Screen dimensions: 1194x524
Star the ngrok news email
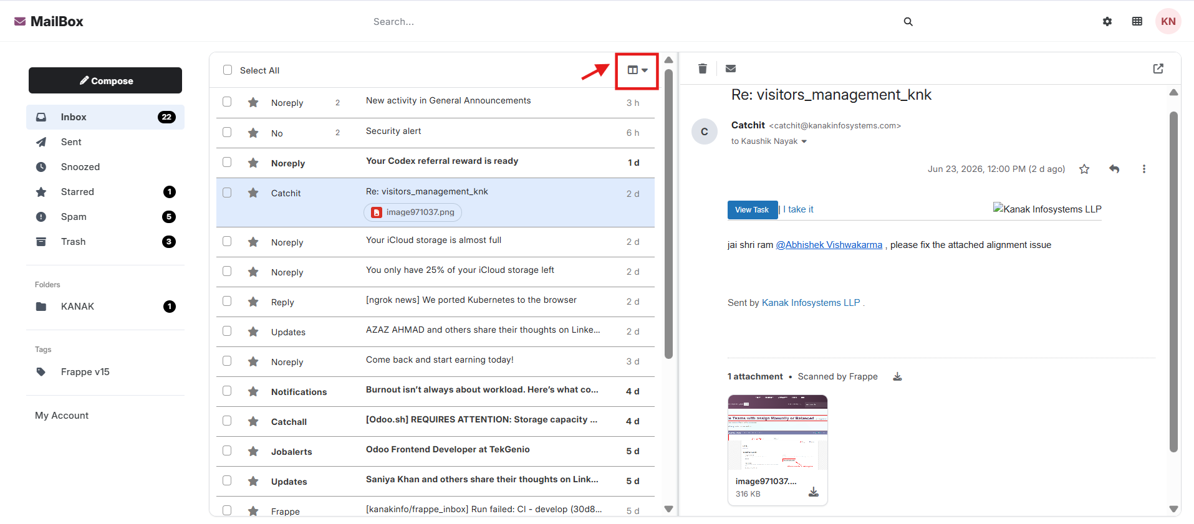pyautogui.click(x=253, y=302)
